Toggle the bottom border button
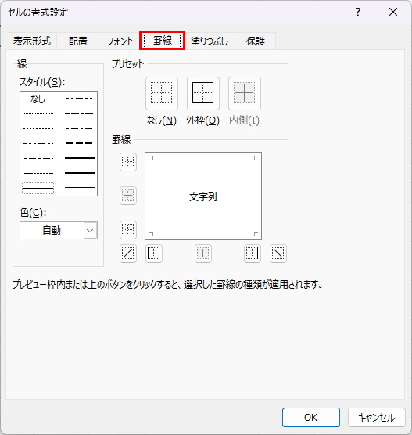This screenshot has width=412, height=435. 127,230
